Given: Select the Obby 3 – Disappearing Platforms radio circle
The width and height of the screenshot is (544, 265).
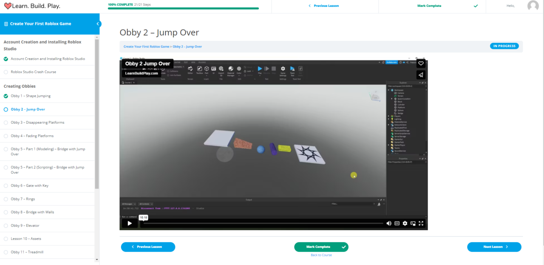Looking at the screenshot, I should click(x=6, y=122).
